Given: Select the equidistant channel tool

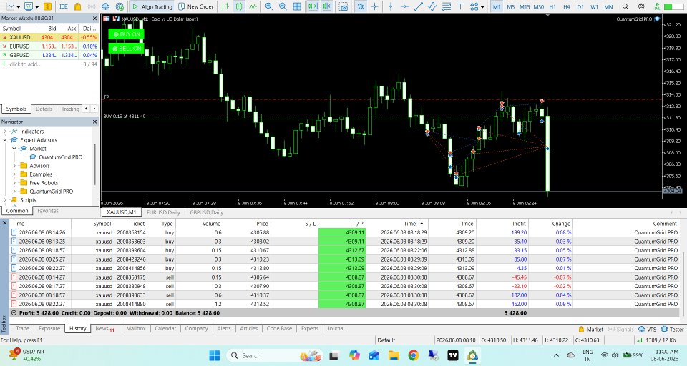Looking at the screenshot, I should pyautogui.click(x=432, y=6).
